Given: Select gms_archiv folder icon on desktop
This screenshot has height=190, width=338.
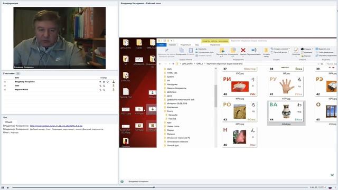Looking at the screenshot, I should (x=126, y=44).
